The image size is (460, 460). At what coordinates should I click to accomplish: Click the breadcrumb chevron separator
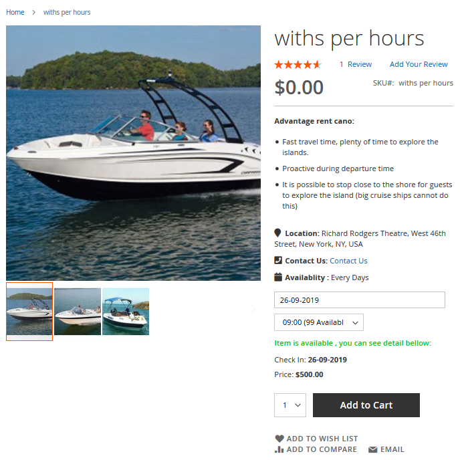pos(33,12)
